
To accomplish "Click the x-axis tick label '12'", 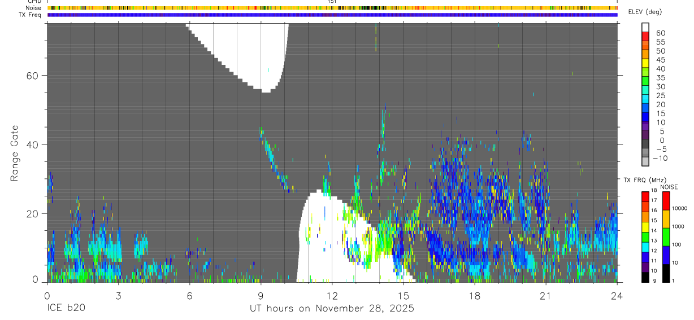I will [x=332, y=296].
